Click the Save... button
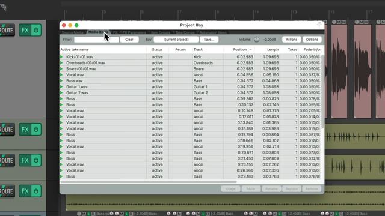 tap(209, 40)
